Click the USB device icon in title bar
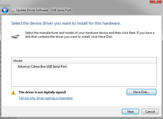Image resolution: width=163 pixels, height=119 pixels. 13,10
